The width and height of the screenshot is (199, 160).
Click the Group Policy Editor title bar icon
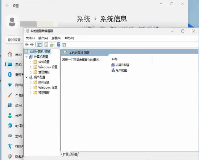click(x=27, y=31)
